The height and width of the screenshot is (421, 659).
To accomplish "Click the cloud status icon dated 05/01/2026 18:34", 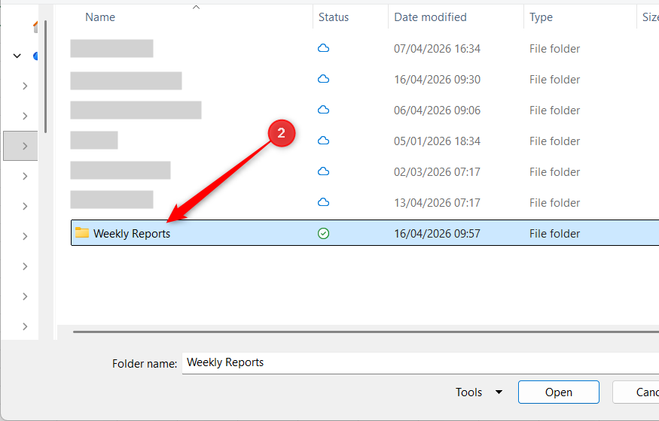I will point(323,141).
